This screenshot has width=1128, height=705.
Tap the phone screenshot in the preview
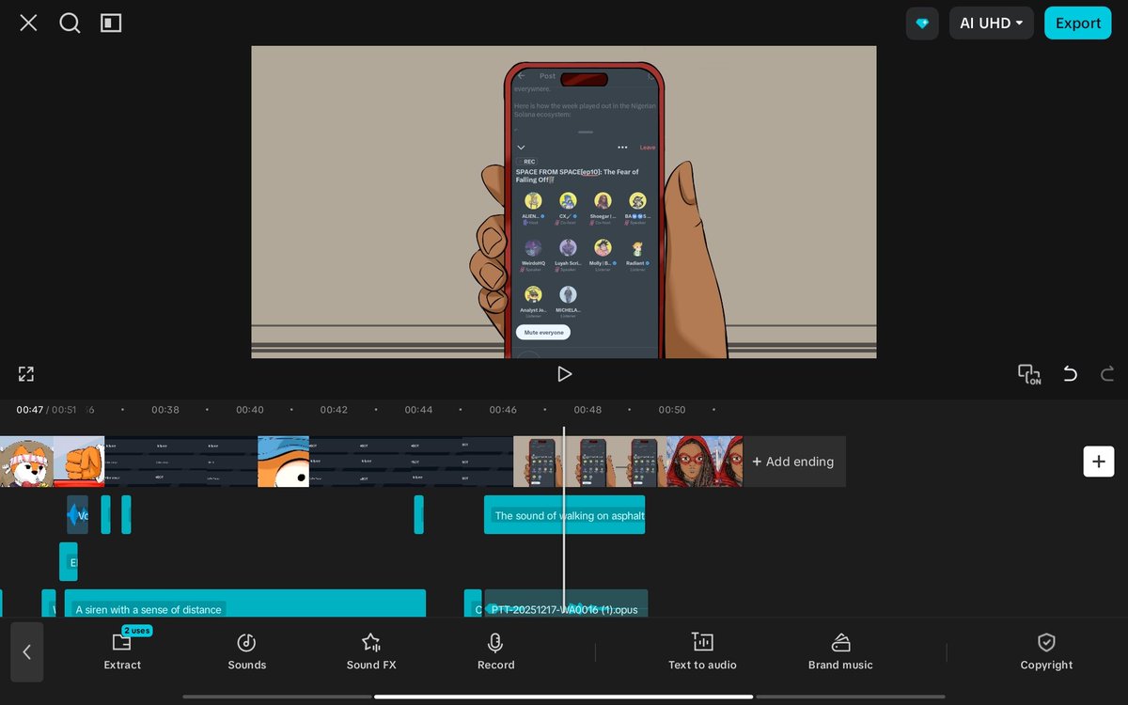584,212
